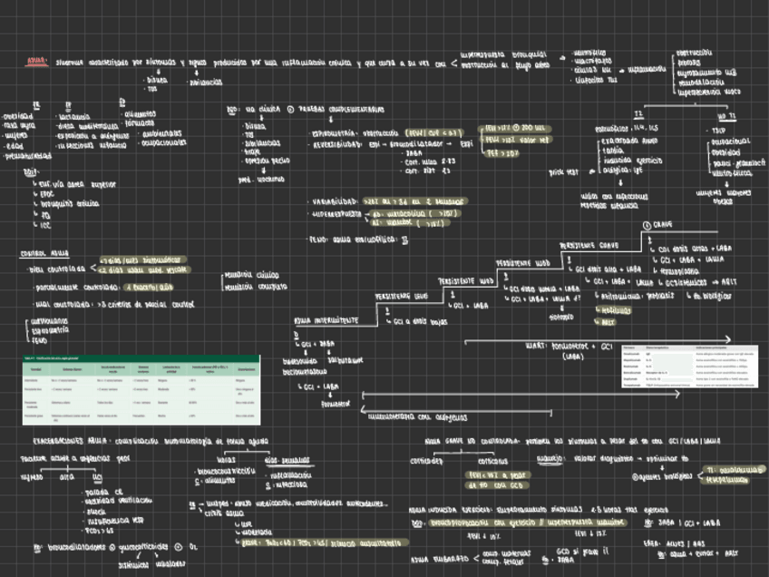The height and width of the screenshot is (577, 769).
Task: Click the PERSISTENTE GRAVE step label
Action: [x=591, y=245]
